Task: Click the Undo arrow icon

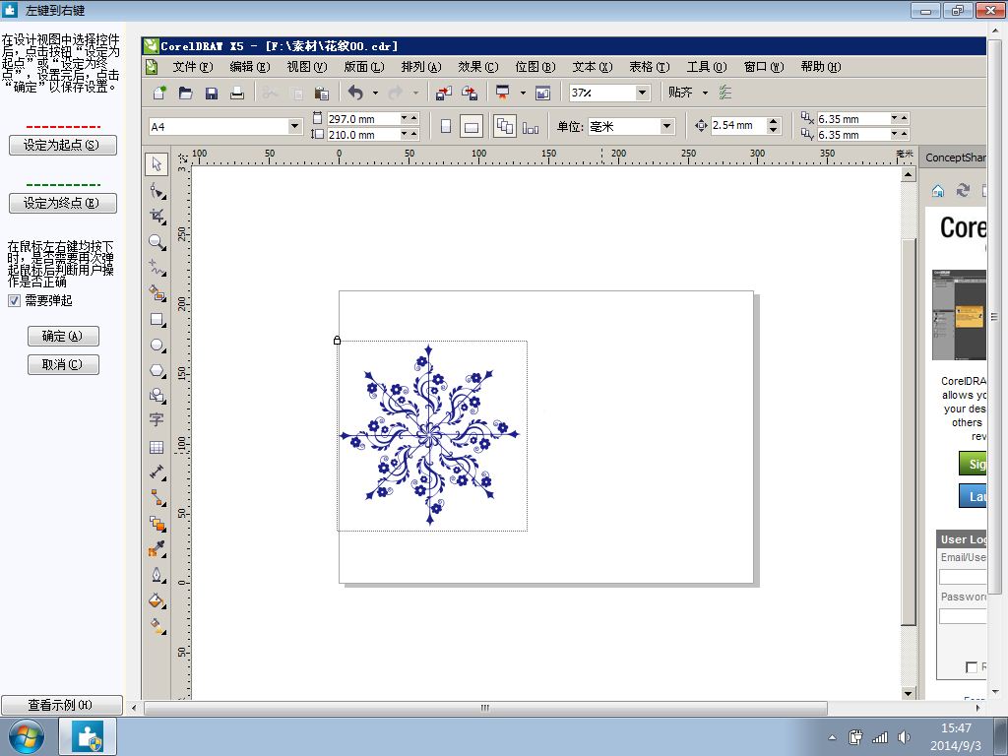Action: [355, 93]
